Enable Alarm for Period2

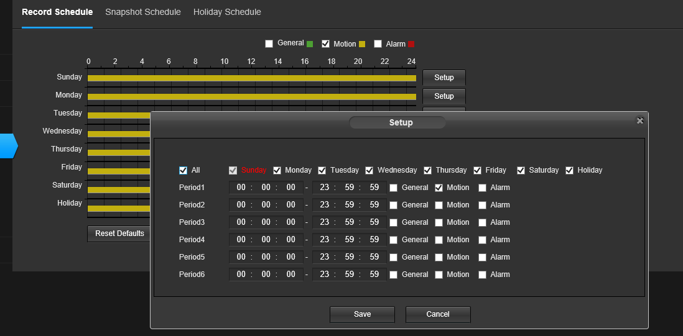482,205
